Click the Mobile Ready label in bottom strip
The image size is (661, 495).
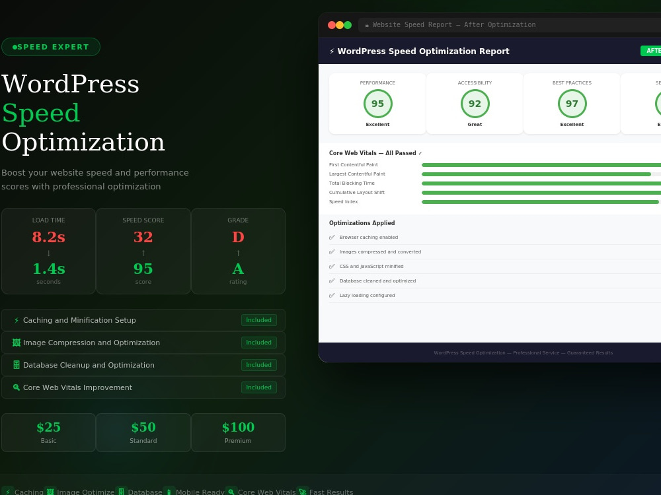tap(200, 492)
